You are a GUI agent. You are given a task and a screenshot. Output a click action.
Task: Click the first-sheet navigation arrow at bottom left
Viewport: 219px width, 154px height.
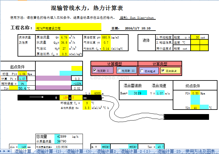[1, 151]
